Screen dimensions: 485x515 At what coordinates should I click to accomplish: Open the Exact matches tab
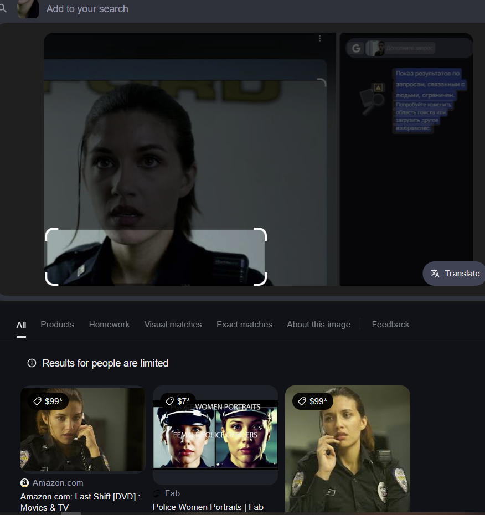tap(244, 325)
